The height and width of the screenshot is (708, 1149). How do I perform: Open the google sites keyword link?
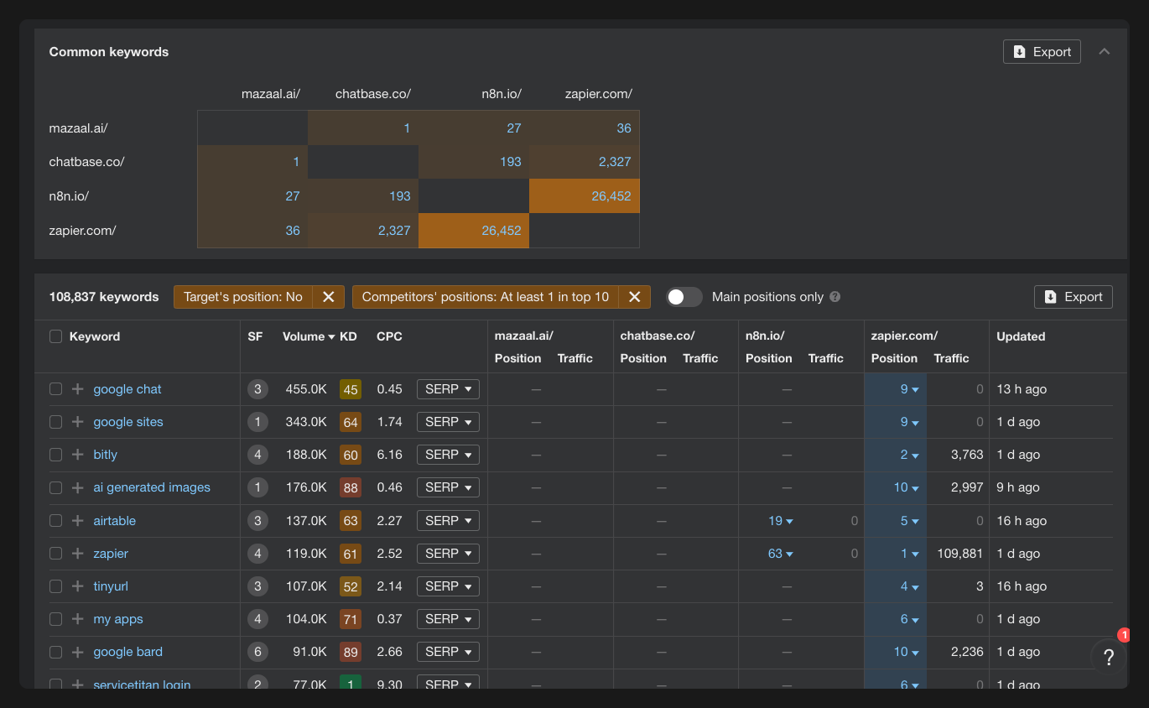point(128,422)
